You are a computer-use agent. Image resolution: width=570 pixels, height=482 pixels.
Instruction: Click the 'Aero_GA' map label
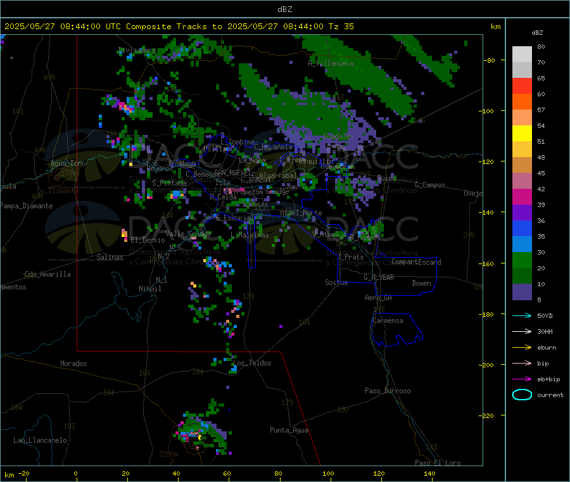[378, 298]
